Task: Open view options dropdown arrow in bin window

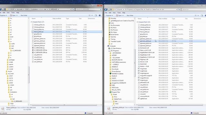Action: click(x=198, y=16)
